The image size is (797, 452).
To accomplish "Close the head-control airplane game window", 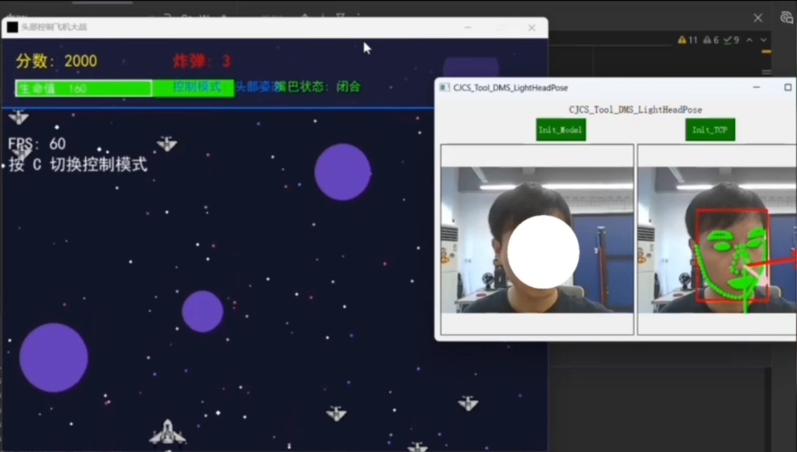I will click(531, 28).
